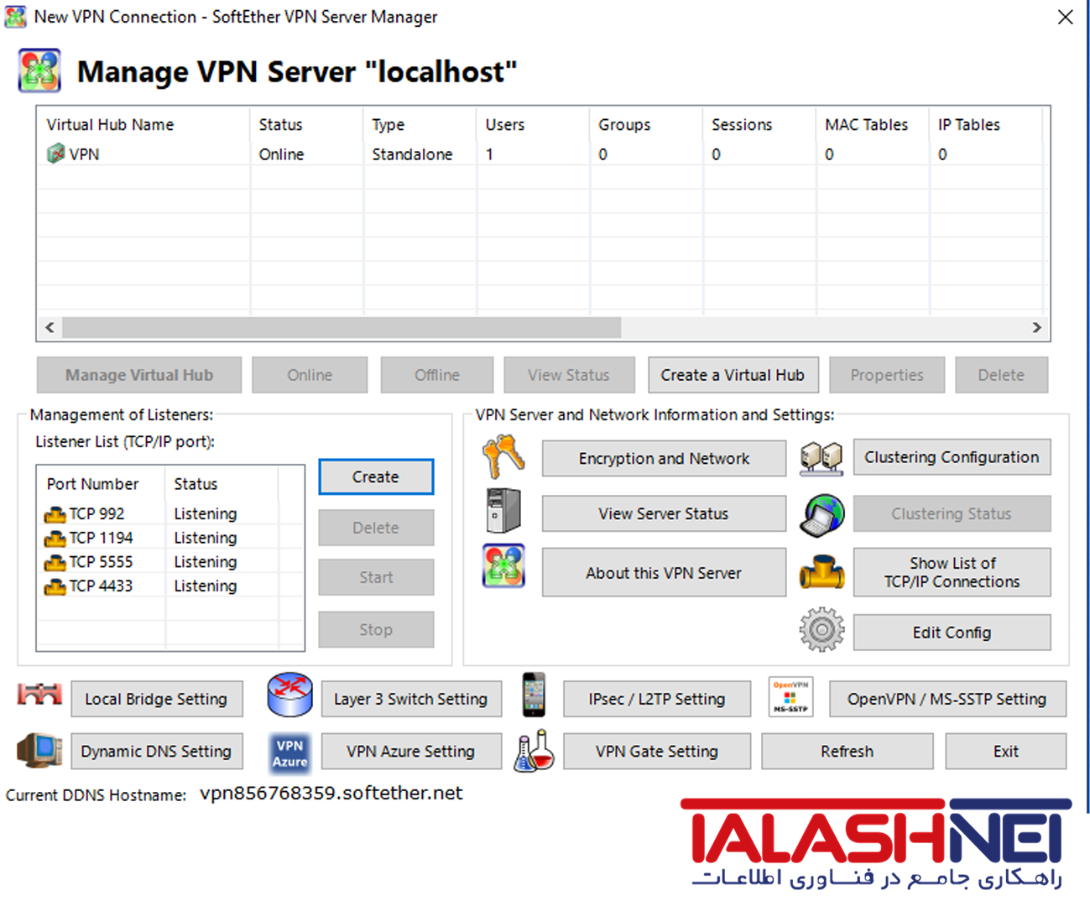Viewport: 1090px width, 906px height.
Task: Create a new listener port
Action: point(376,476)
